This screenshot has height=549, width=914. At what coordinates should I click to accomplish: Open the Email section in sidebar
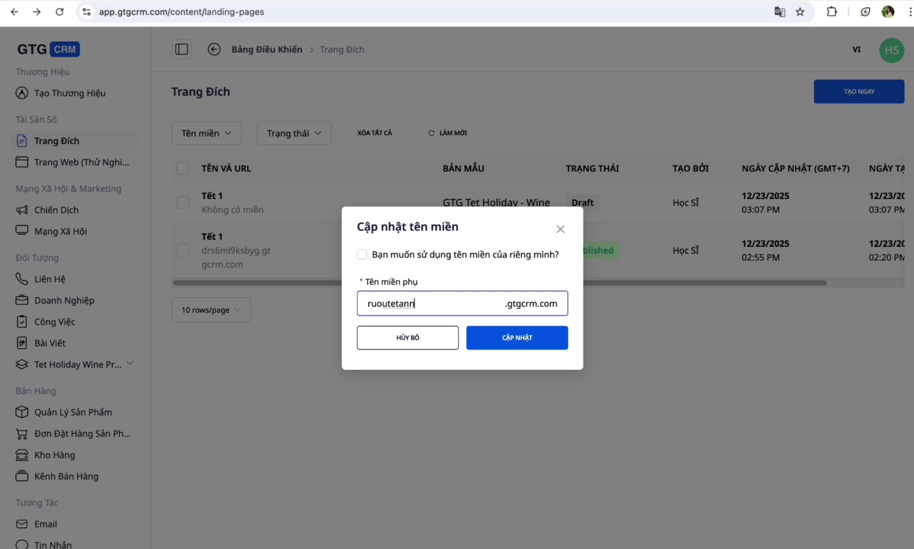46,524
